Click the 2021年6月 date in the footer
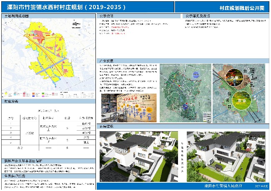This screenshot has width=271, height=191. tap(261, 186)
